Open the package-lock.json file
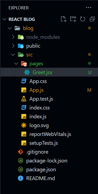Screen dimensions: 98x194 [x=47, y=161]
